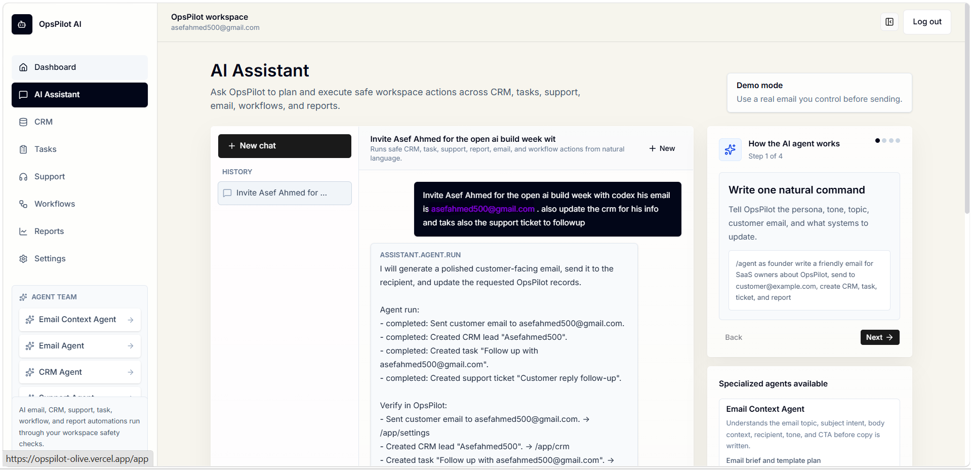Click the AI Assistant chat icon in sidebar
This screenshot has width=971, height=470.
tap(23, 95)
